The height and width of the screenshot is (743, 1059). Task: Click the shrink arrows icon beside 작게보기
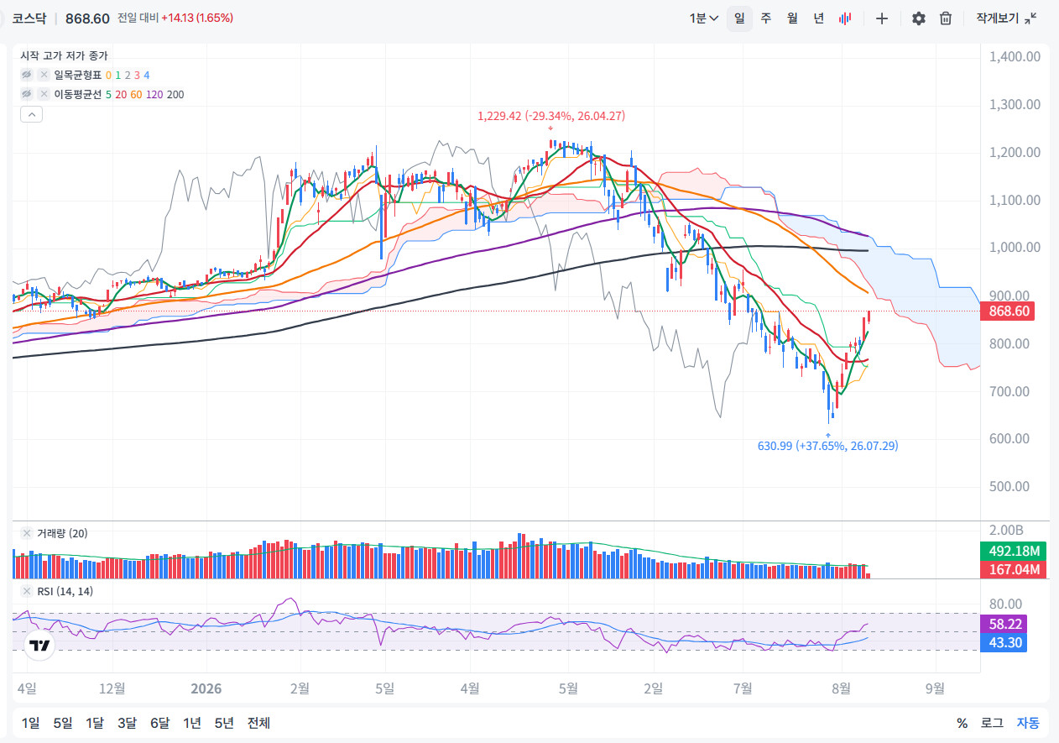[1030, 18]
